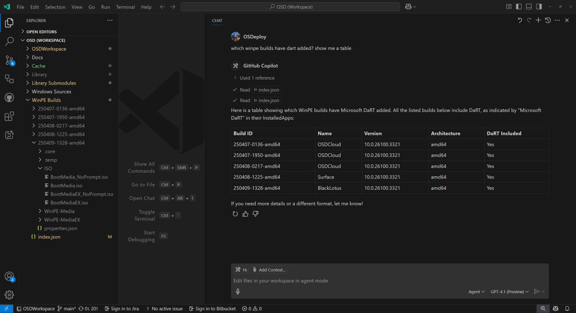Open the Terminal menu
Screen dimensions: 576x313
coord(125,7)
